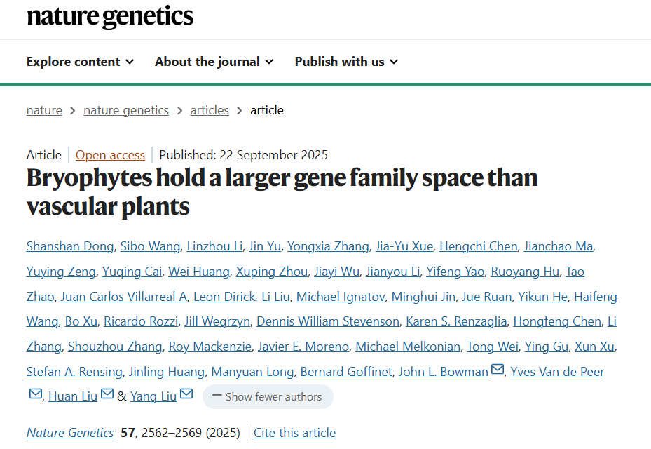Viewport: 651px width, 449px height.
Task: Click author Dennis William Stevenson
Action: point(328,321)
